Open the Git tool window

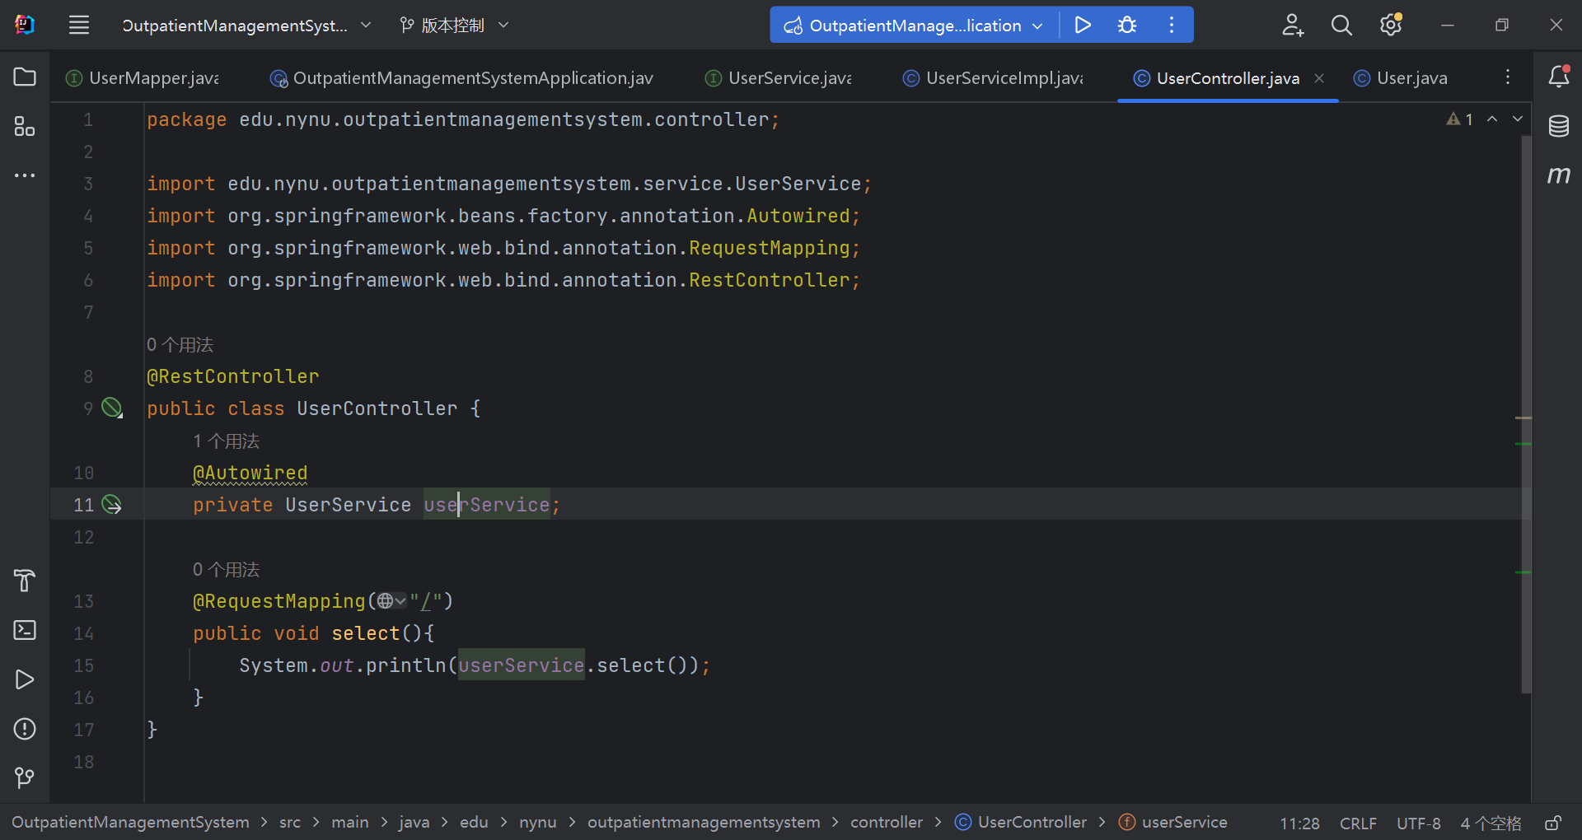(x=25, y=778)
